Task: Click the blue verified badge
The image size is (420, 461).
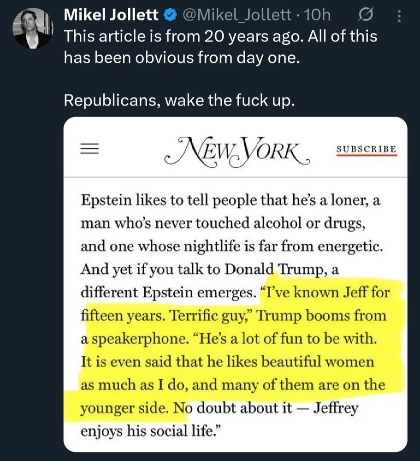Action: click(170, 15)
